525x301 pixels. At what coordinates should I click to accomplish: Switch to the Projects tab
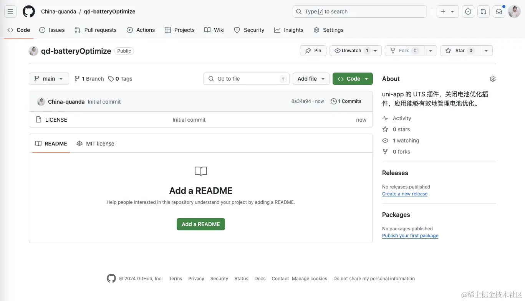coord(180,30)
